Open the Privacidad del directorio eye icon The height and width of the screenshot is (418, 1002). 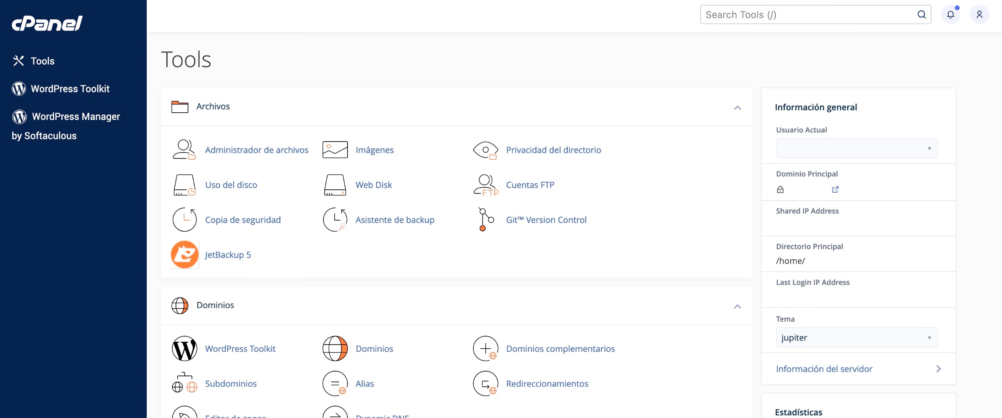(485, 150)
